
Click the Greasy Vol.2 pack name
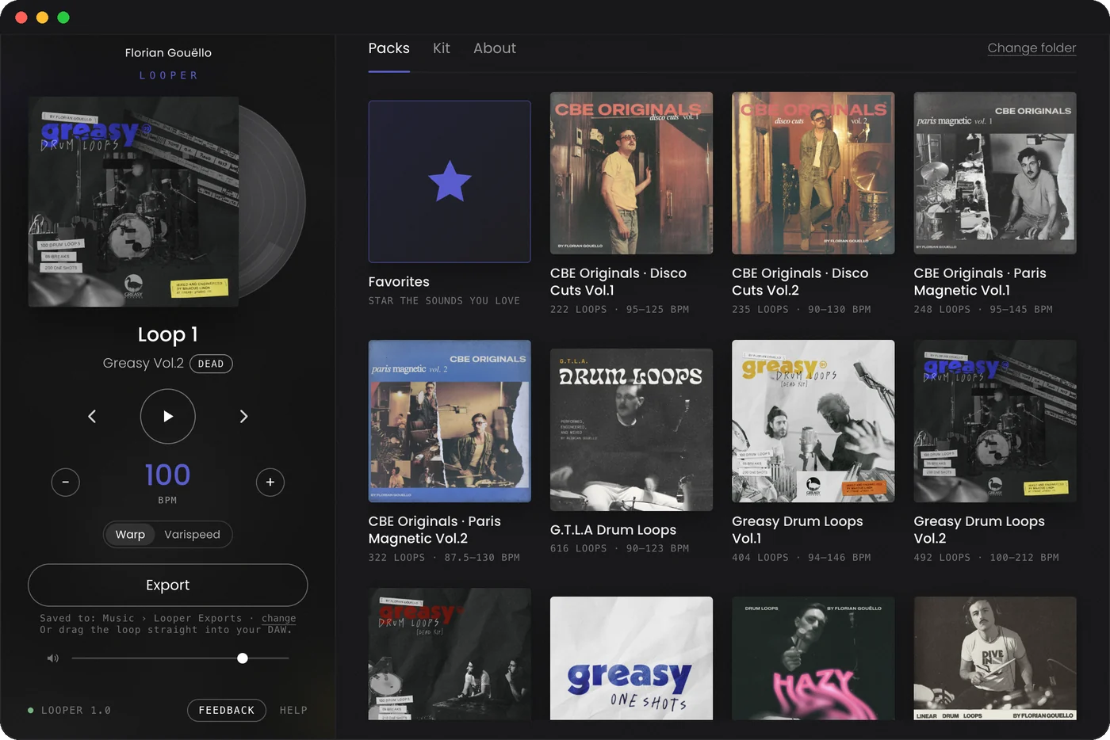click(x=143, y=364)
